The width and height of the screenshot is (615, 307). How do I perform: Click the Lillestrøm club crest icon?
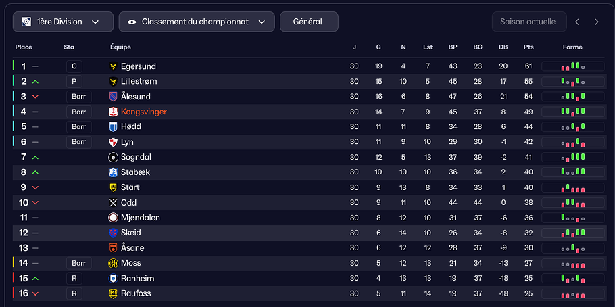tap(114, 81)
